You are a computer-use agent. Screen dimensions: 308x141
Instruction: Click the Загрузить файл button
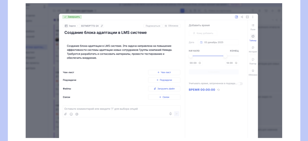(x=164, y=89)
